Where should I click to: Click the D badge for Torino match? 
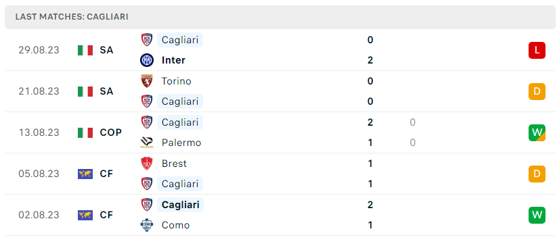[537, 91]
